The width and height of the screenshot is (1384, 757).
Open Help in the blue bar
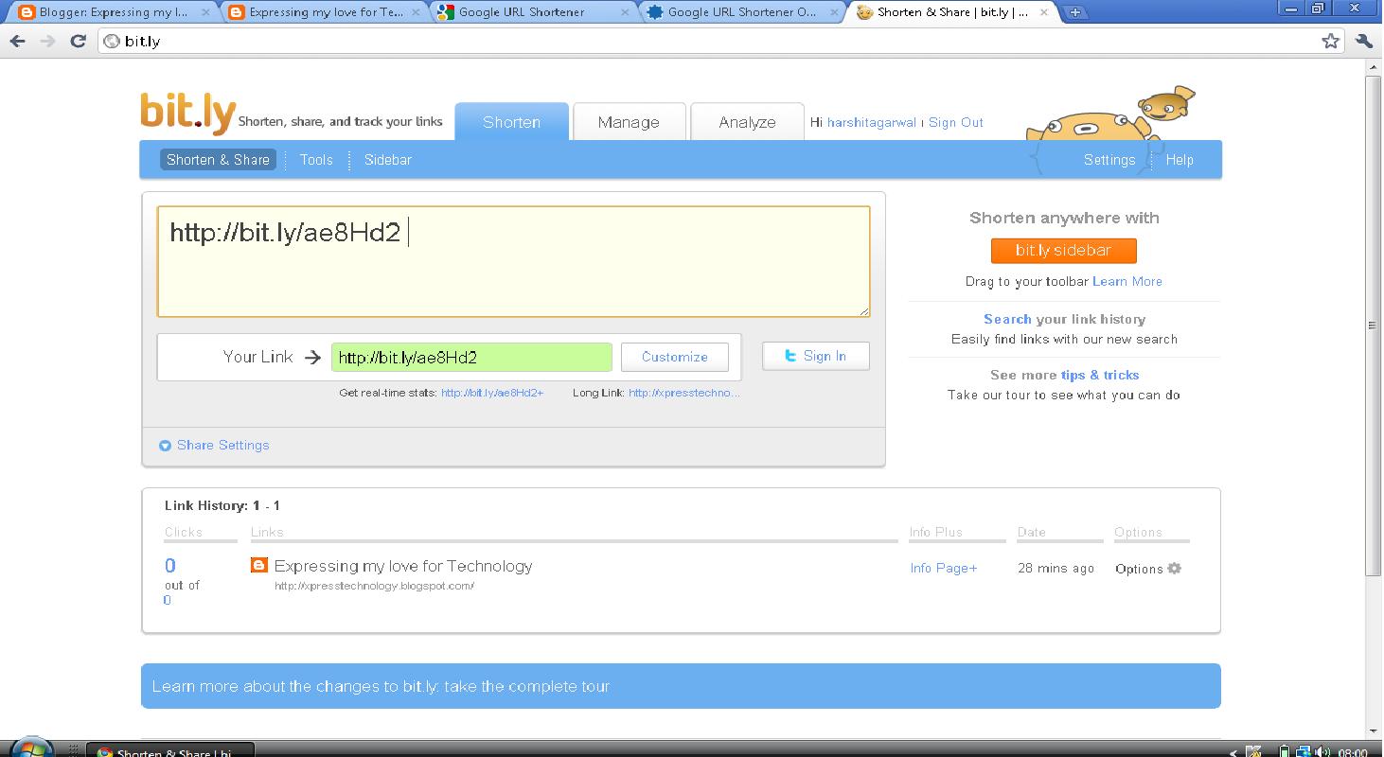[1180, 160]
